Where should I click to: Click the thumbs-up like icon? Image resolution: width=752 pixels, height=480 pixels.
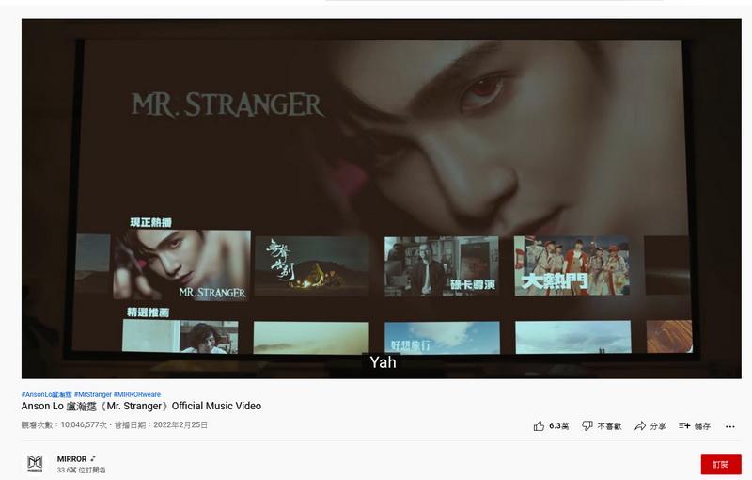coord(539,425)
